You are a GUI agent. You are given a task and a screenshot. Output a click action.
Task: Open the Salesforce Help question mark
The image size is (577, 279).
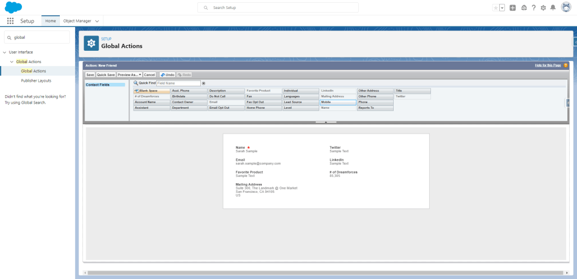point(533,8)
